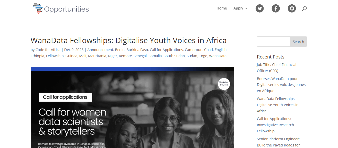Select the Home menu item
338x148 pixels.
[x=222, y=8]
